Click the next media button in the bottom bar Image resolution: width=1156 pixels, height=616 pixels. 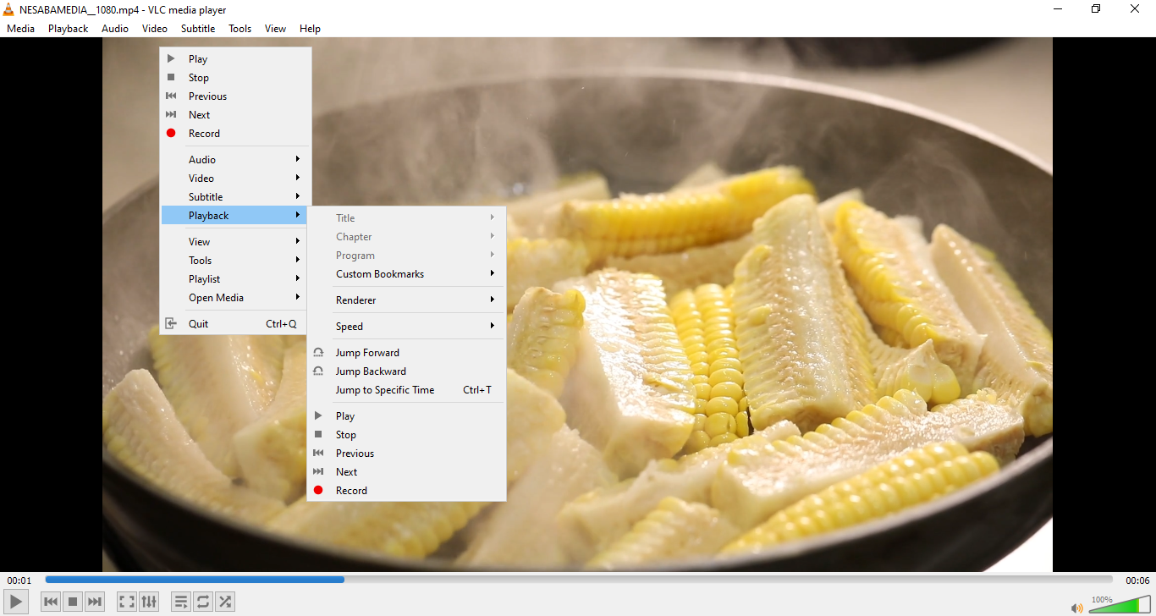pyautogui.click(x=95, y=602)
